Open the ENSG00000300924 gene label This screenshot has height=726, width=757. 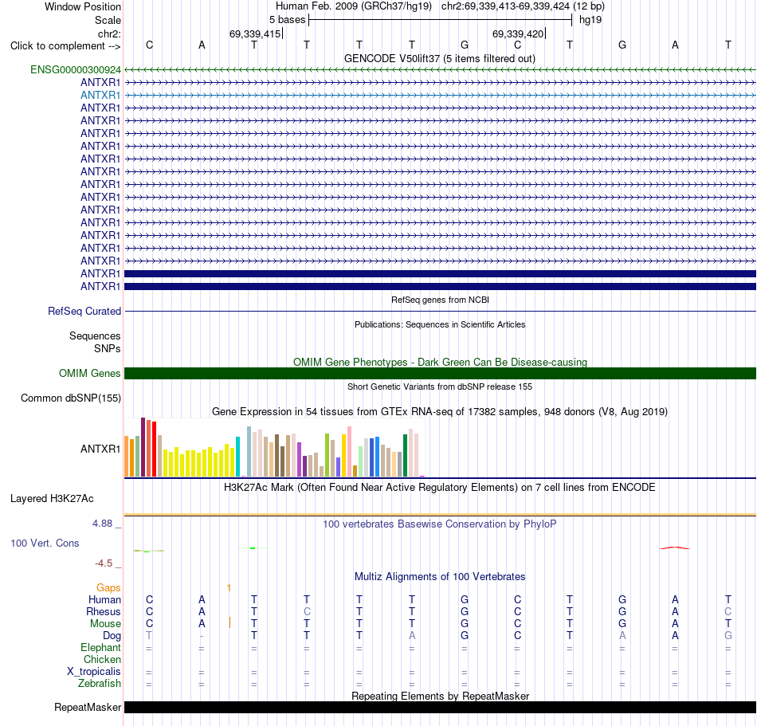76,69
